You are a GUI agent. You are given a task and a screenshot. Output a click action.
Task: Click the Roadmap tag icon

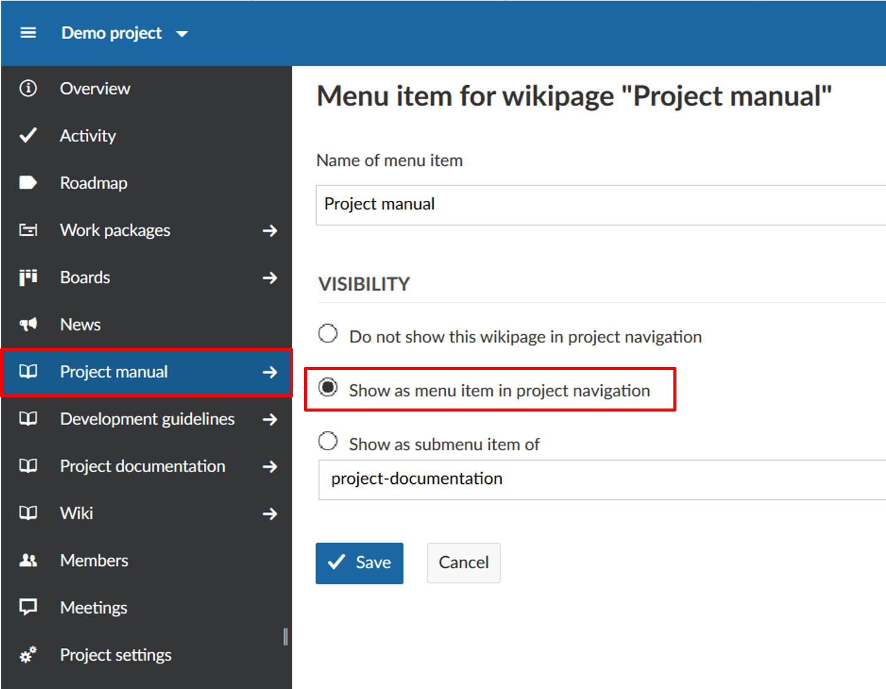click(x=28, y=183)
